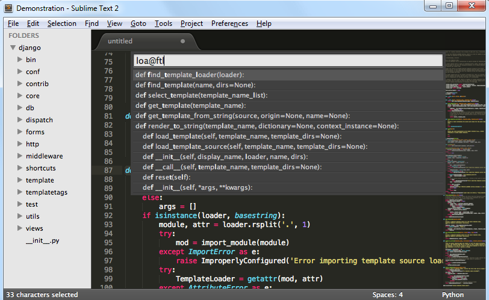Open __init__.py in the sidebar

click(42, 240)
